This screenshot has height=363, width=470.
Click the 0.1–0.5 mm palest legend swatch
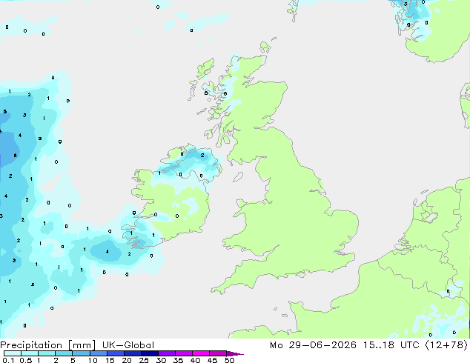(13, 353)
